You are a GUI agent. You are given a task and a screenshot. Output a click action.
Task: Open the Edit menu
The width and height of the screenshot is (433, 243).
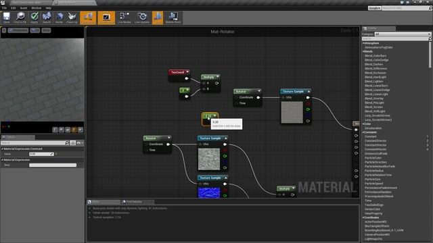coord(14,8)
